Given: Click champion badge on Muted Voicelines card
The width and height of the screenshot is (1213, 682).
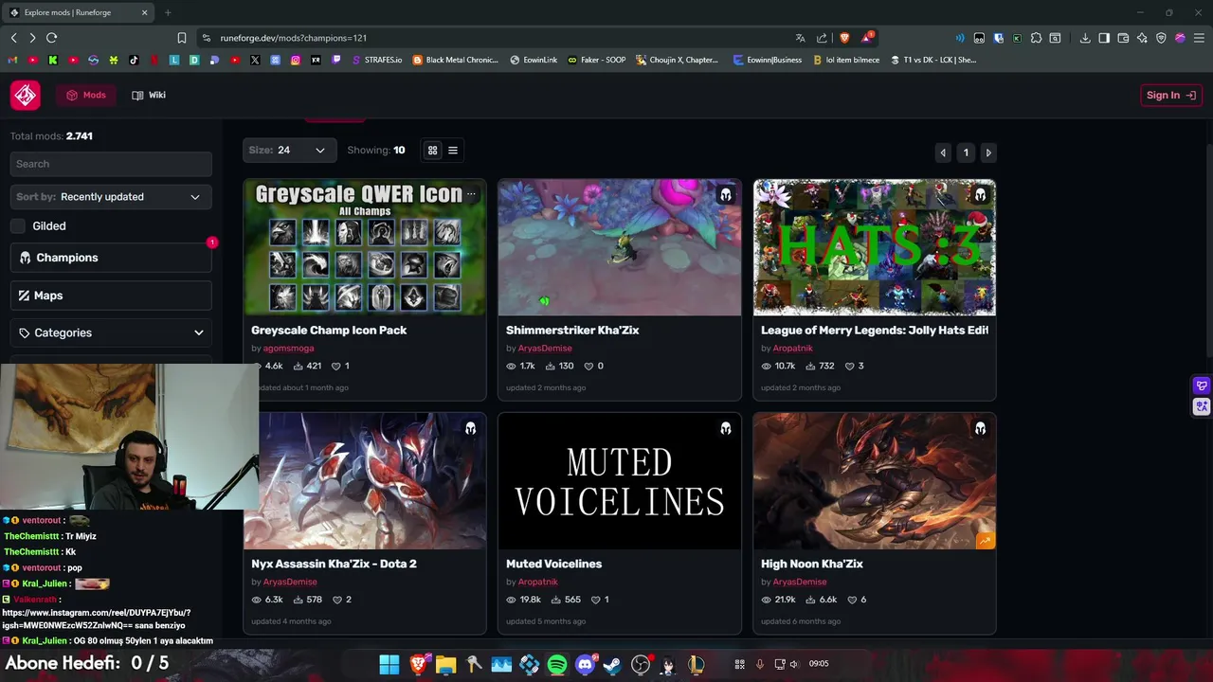Looking at the screenshot, I should 726,429.
